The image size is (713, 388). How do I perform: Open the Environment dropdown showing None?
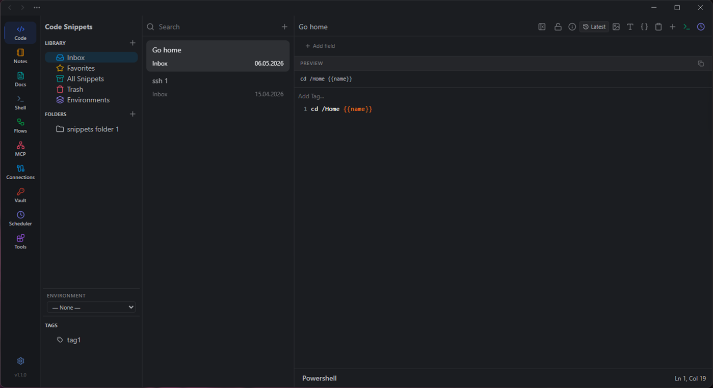(x=91, y=308)
